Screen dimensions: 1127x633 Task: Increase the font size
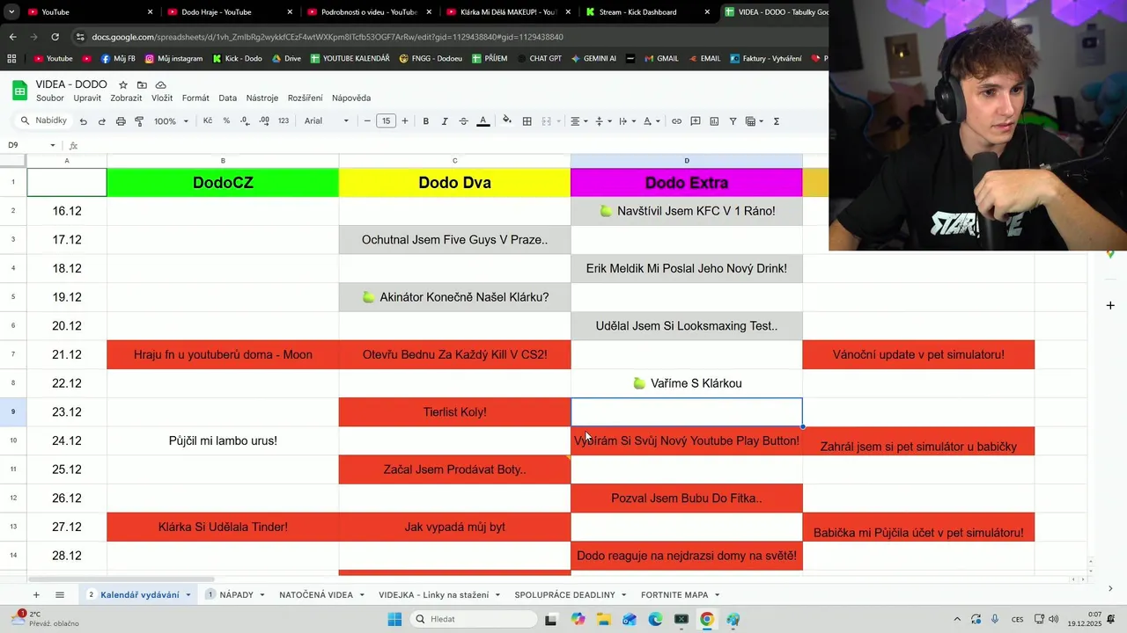405,121
